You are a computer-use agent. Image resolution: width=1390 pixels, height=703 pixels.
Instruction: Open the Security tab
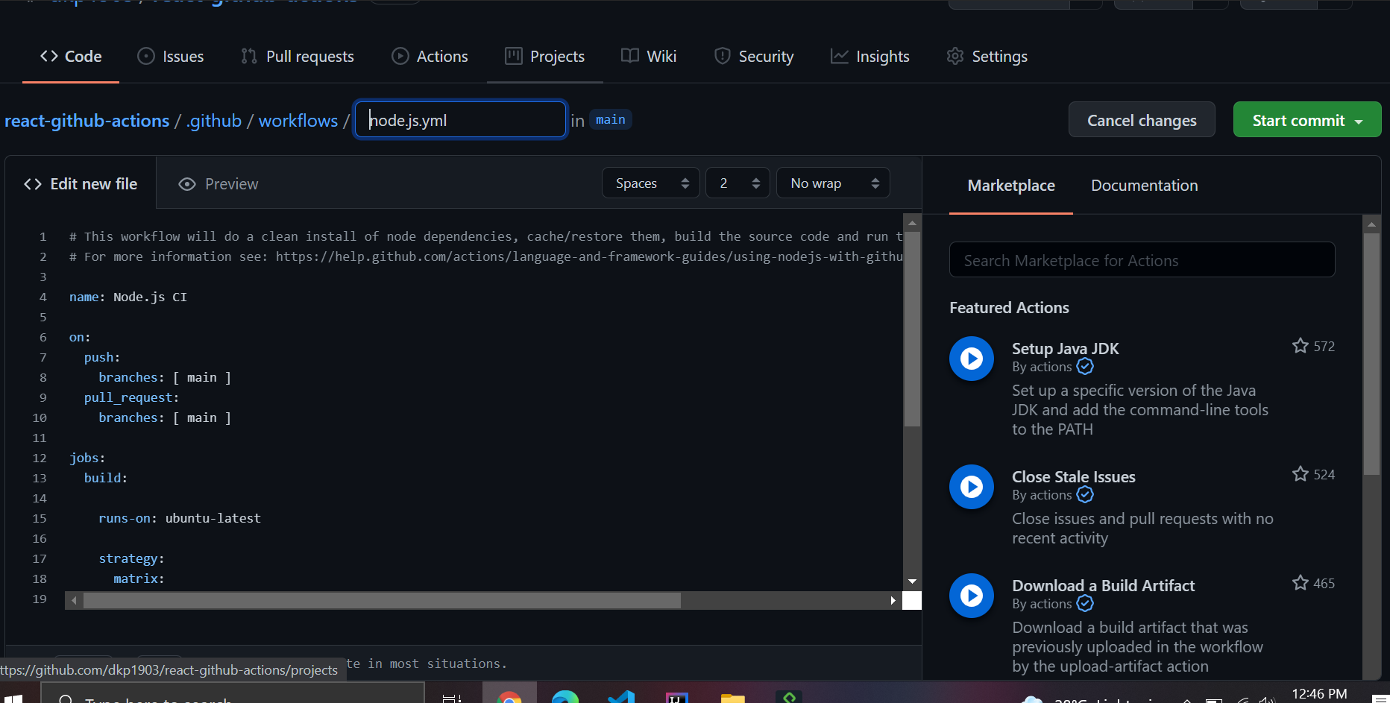[754, 57]
